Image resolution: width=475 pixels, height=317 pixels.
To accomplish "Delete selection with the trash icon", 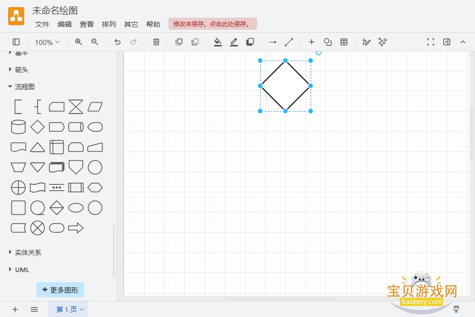I will pos(156,42).
